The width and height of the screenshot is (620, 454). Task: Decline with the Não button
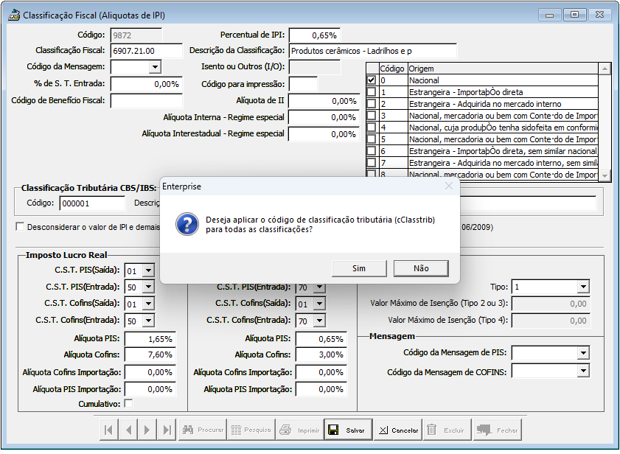coord(421,268)
